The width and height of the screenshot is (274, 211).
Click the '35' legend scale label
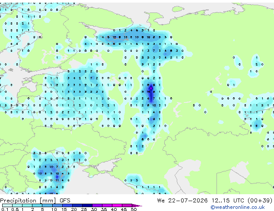(104, 209)
